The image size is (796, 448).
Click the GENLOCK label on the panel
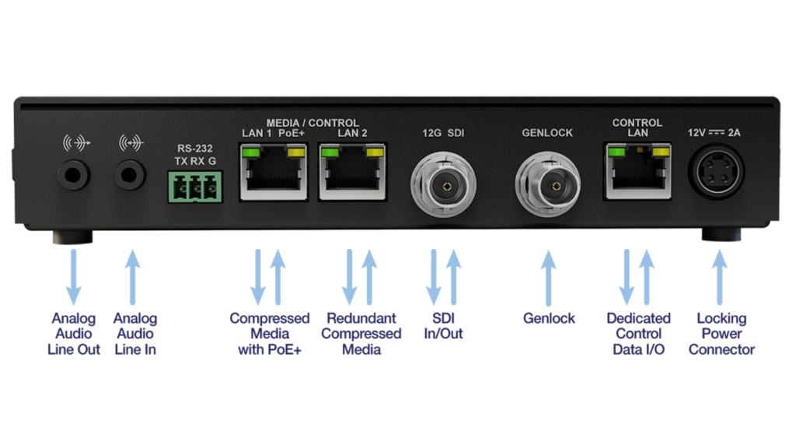pos(547,133)
